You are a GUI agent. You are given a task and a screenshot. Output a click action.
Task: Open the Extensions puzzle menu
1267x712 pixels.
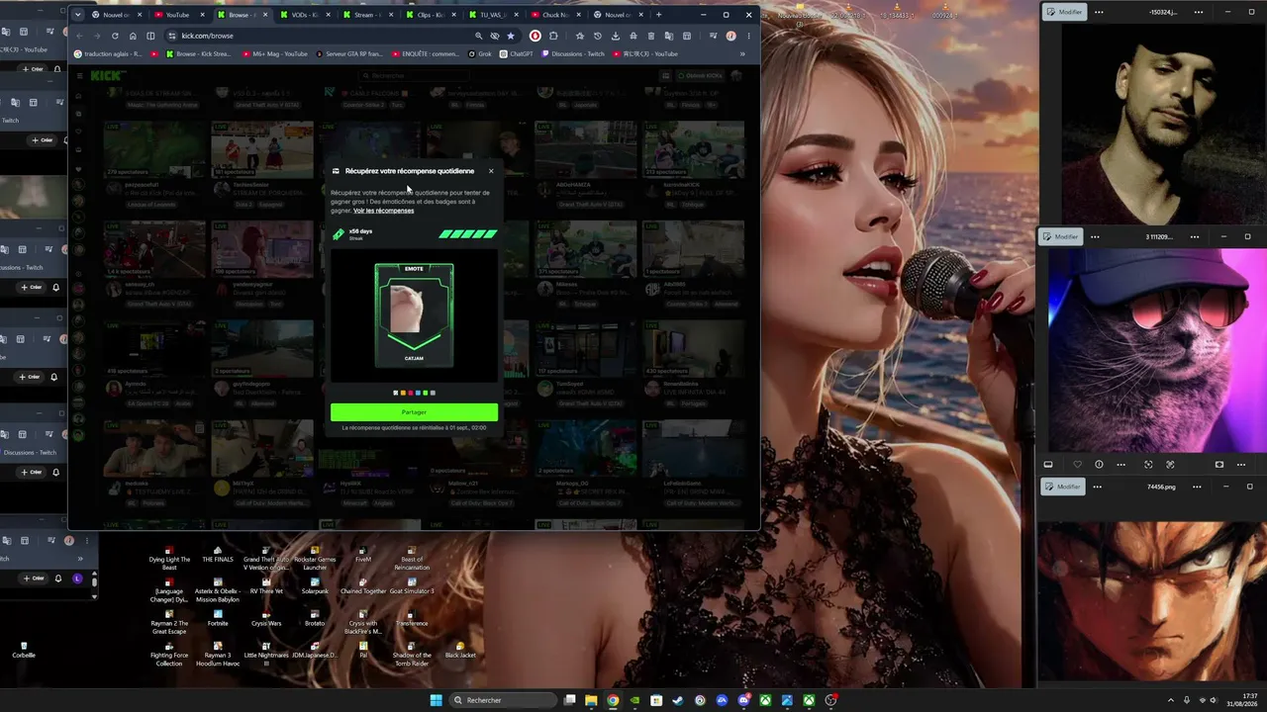553,36
